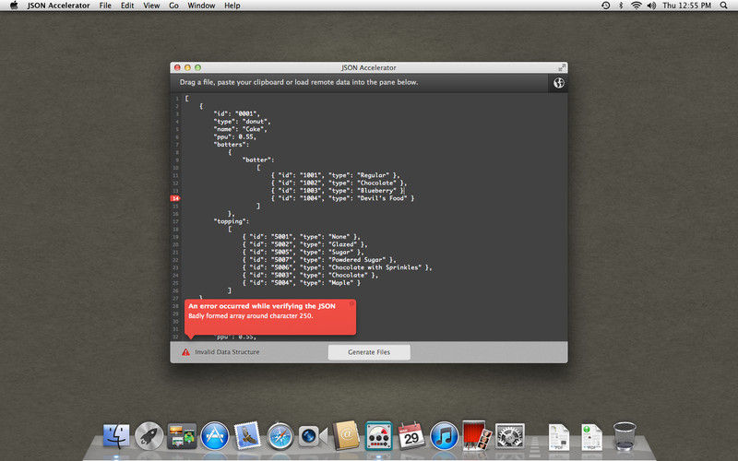Click the JSON Accelerator window title bar

click(369, 67)
